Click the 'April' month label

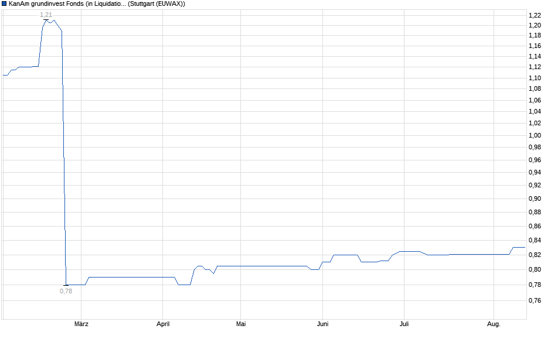(163, 324)
